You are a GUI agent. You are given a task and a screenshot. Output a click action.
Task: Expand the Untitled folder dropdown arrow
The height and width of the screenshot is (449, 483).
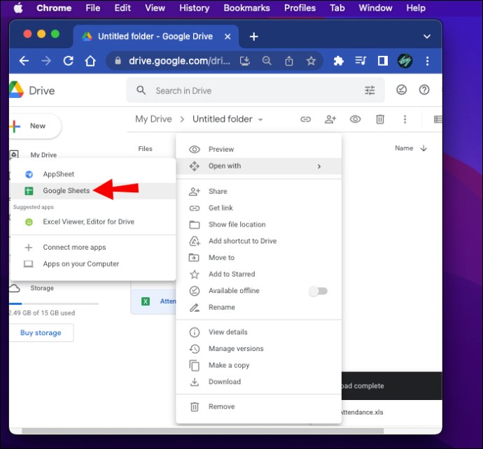[260, 120]
